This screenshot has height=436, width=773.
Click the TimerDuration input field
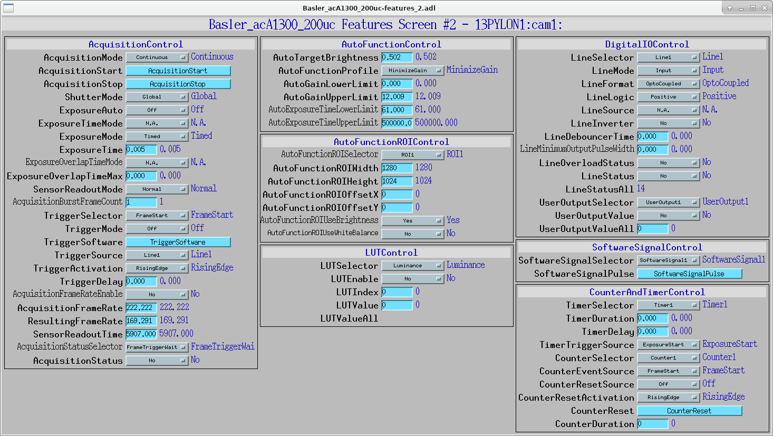click(x=653, y=318)
